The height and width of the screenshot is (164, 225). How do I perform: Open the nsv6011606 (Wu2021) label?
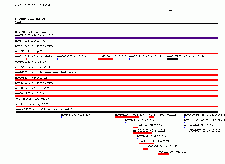[x=147, y=125]
